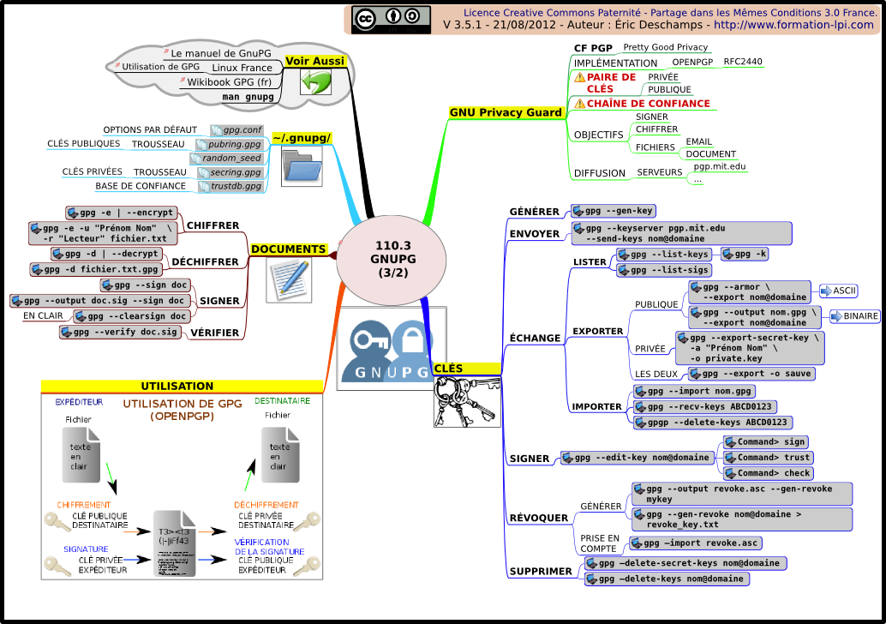Click the pubring.gpg file icon
The image size is (886, 624).
[x=201, y=145]
